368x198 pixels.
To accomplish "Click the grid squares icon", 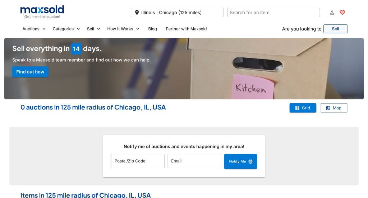I will 297,108.
